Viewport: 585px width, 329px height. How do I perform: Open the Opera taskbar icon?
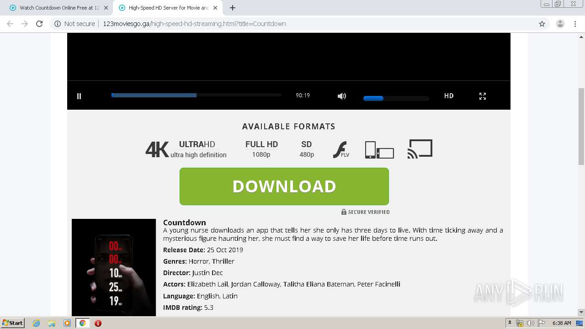coord(98,323)
